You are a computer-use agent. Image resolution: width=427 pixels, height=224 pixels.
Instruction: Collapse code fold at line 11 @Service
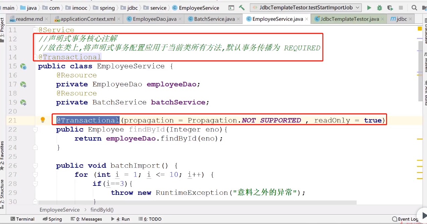tap(36, 30)
